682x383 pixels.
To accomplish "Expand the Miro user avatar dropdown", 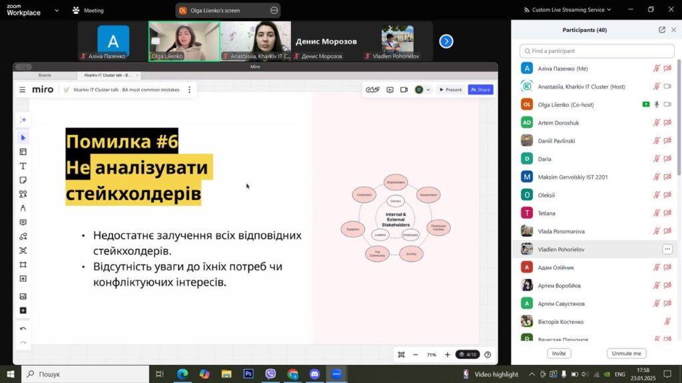I will click(428, 90).
